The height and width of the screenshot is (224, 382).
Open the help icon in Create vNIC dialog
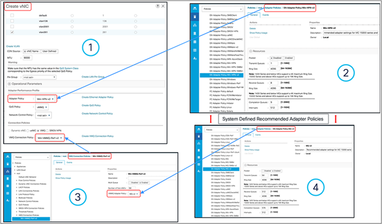click(x=158, y=6)
